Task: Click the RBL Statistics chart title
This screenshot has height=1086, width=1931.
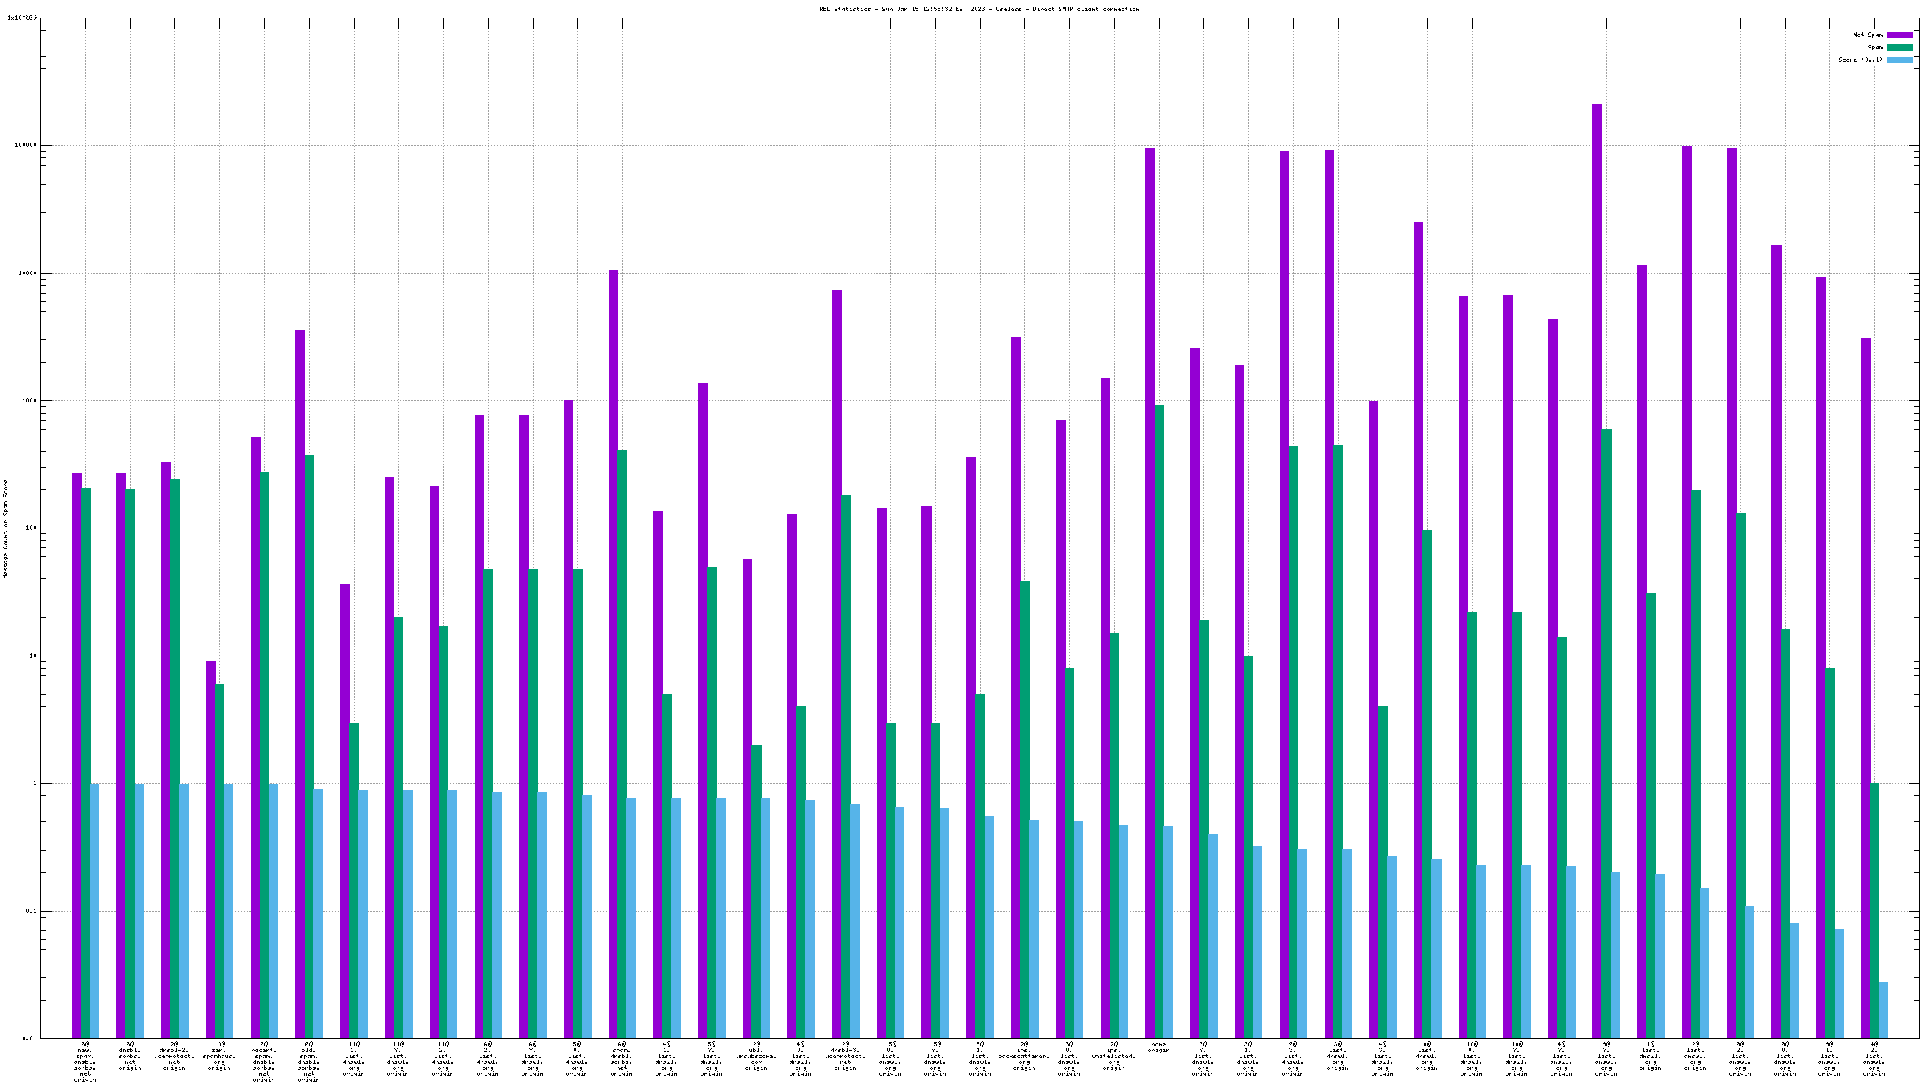Action: 979,9
